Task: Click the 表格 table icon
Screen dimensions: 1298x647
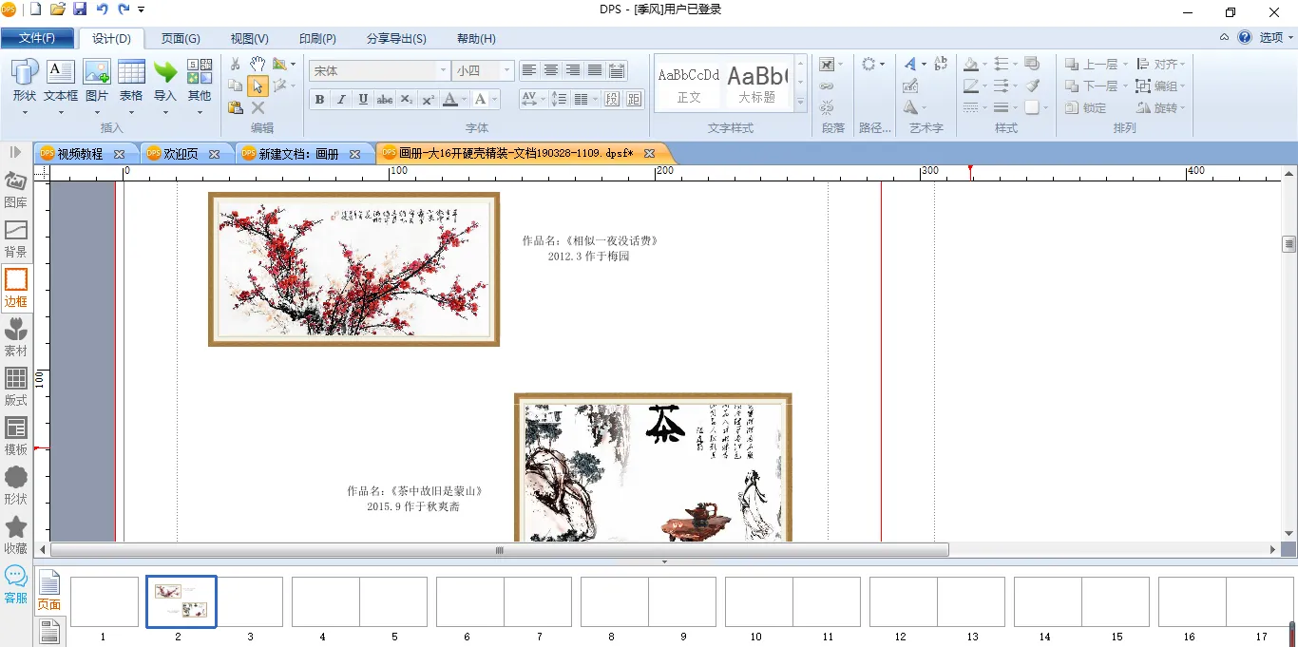Action: pyautogui.click(x=131, y=81)
